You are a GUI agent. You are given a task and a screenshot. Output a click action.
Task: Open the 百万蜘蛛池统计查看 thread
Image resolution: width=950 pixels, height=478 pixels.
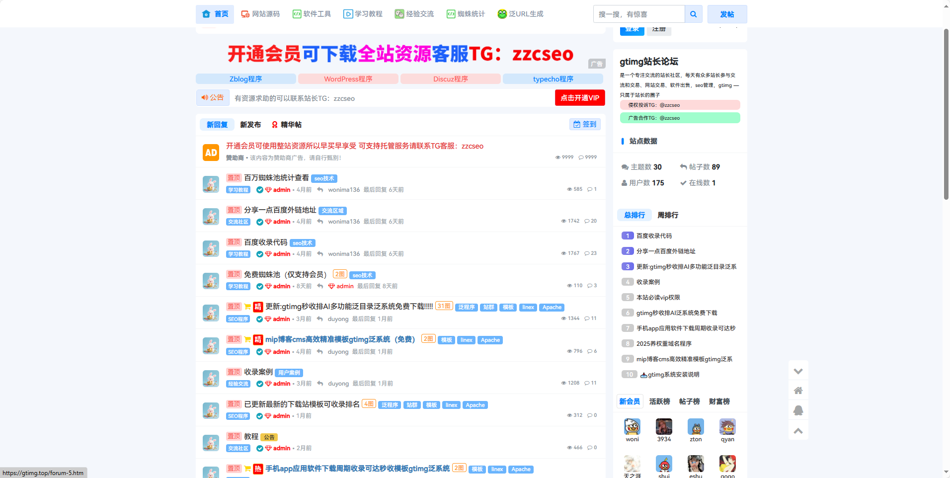tap(276, 178)
